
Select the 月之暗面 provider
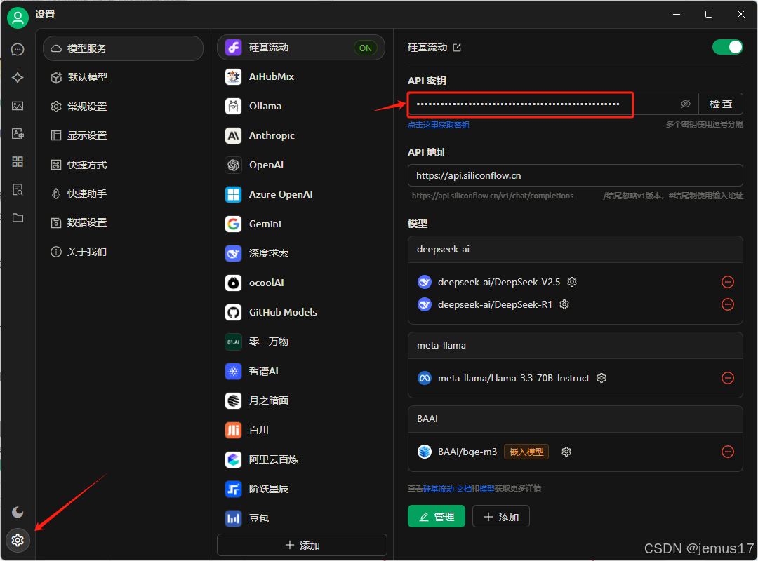[301, 400]
